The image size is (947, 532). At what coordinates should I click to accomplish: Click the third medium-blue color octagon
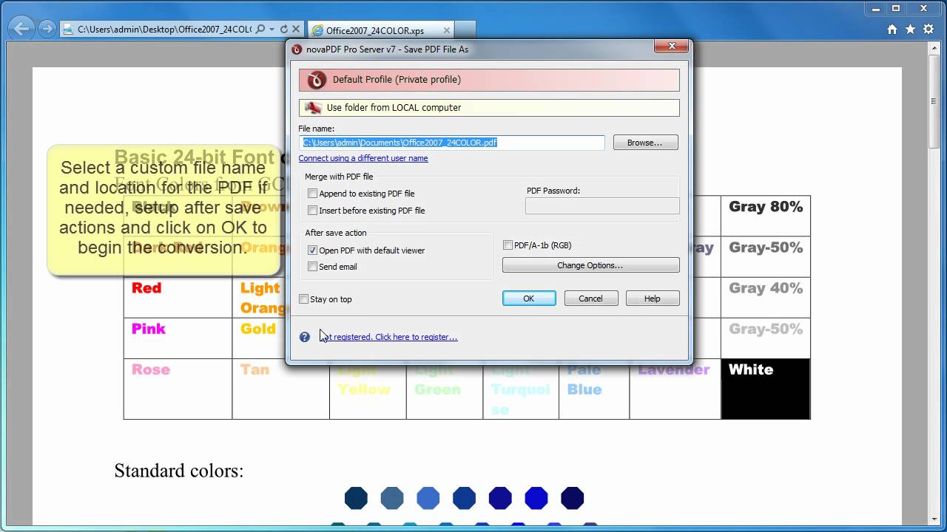tap(428, 498)
